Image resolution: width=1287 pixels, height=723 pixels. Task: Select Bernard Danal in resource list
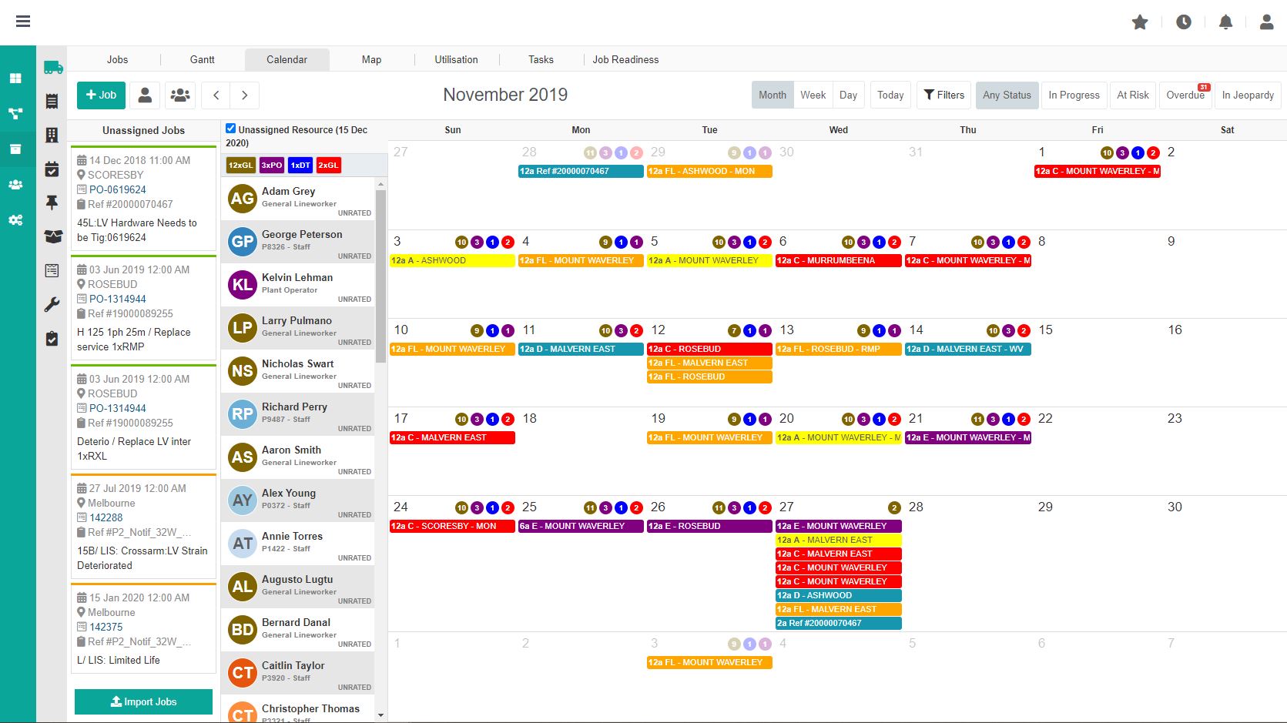click(x=298, y=630)
